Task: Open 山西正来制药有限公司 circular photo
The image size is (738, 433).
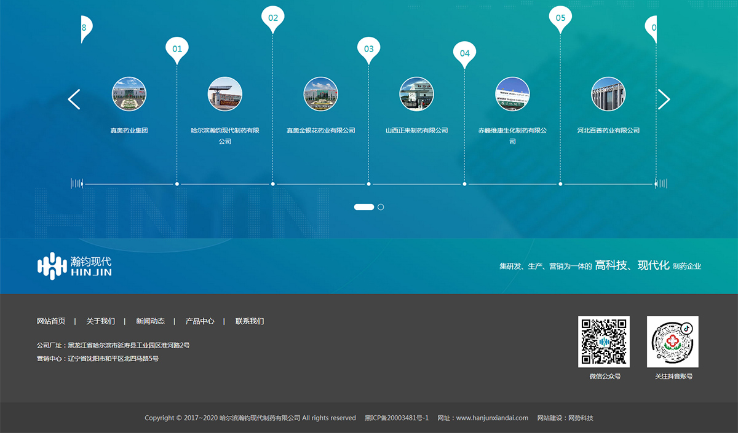Action: coord(416,94)
